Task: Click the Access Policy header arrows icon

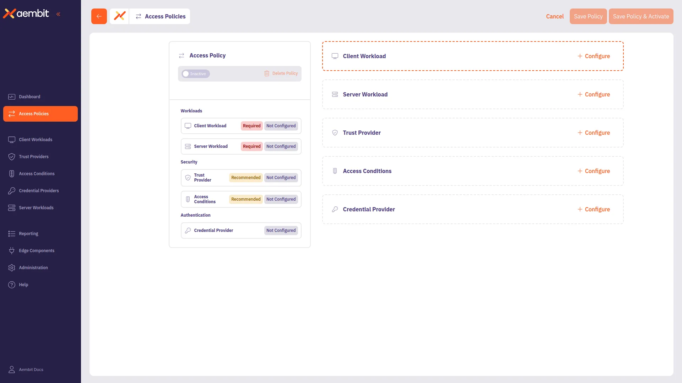Action: 182,56
